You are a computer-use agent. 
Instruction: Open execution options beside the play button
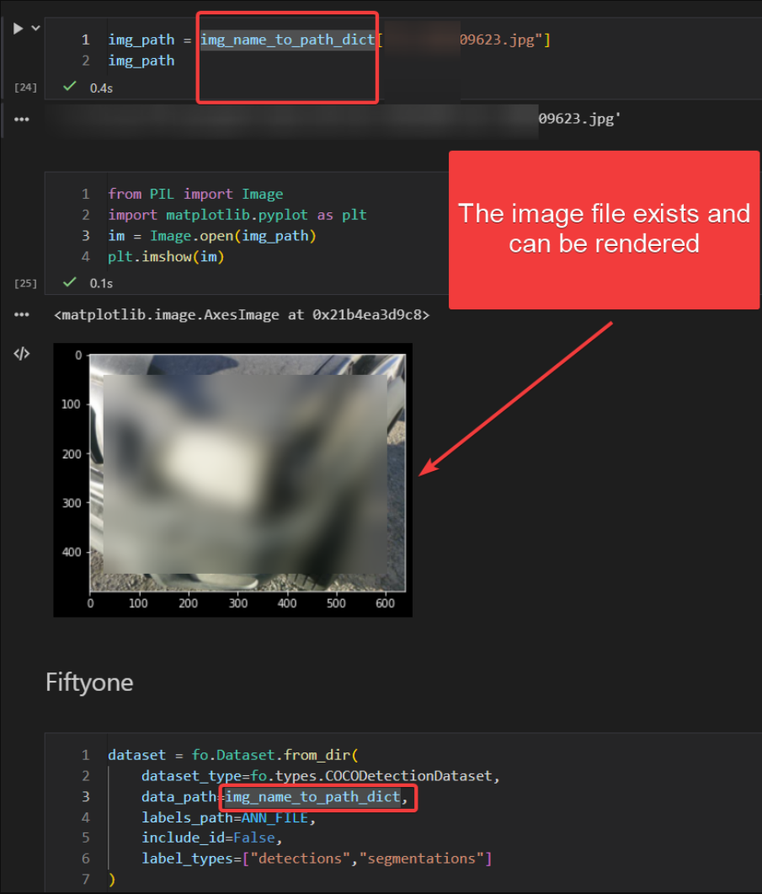34,27
